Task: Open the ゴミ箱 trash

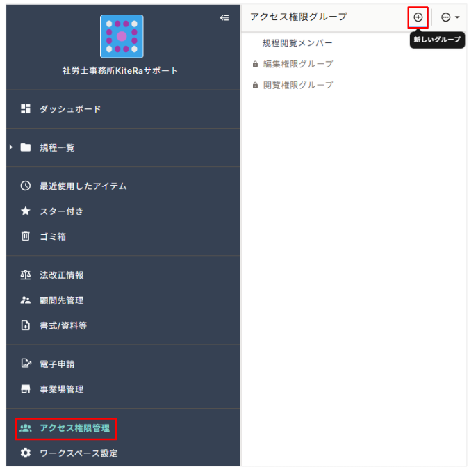Action: click(x=53, y=236)
